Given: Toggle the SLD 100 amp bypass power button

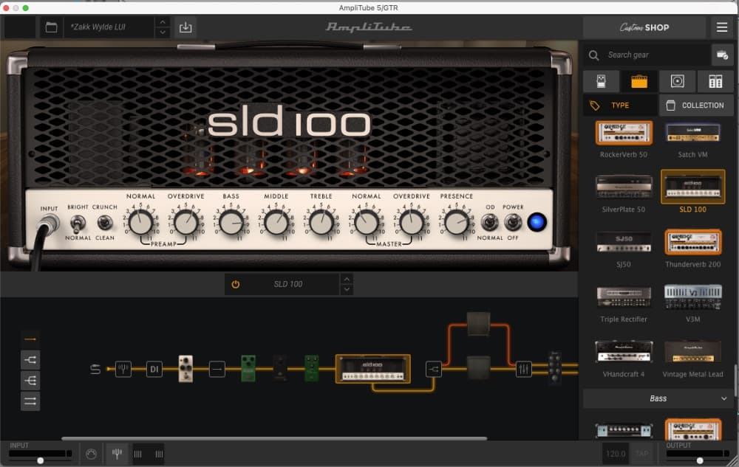Looking at the screenshot, I should point(235,284).
